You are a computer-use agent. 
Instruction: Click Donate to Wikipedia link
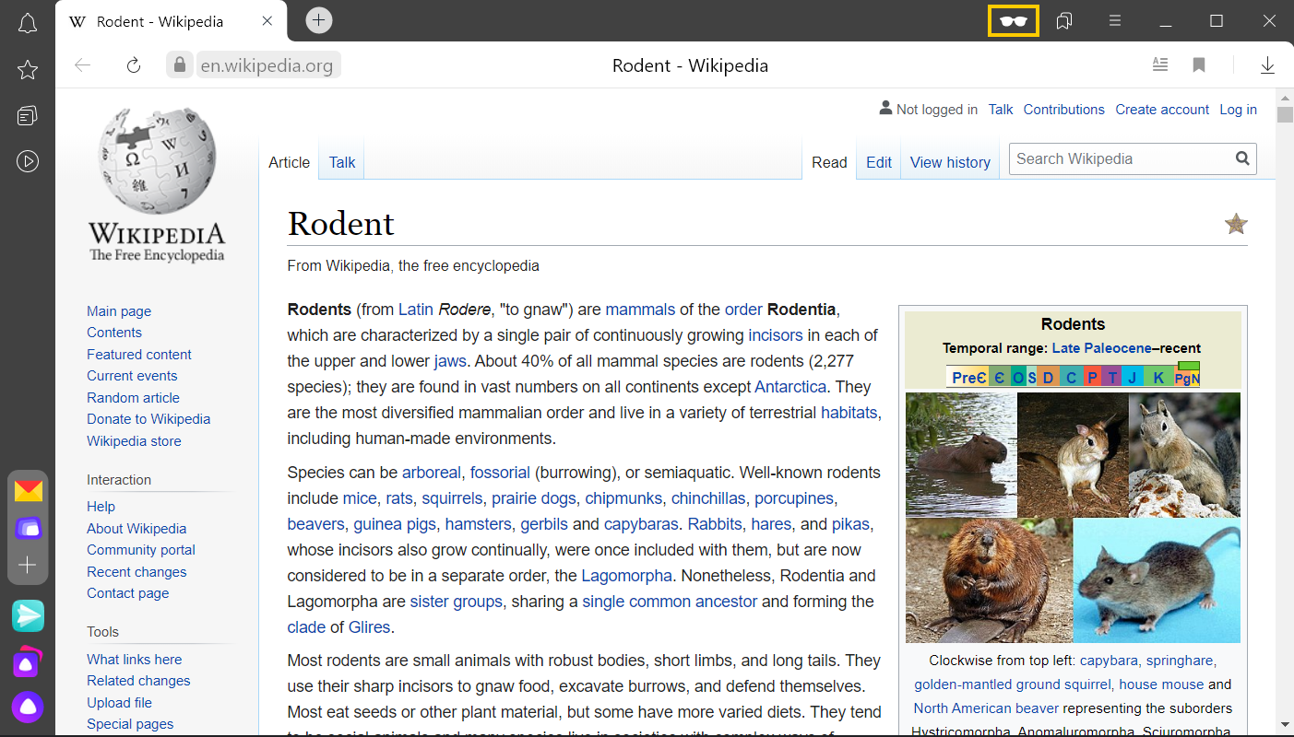click(148, 419)
